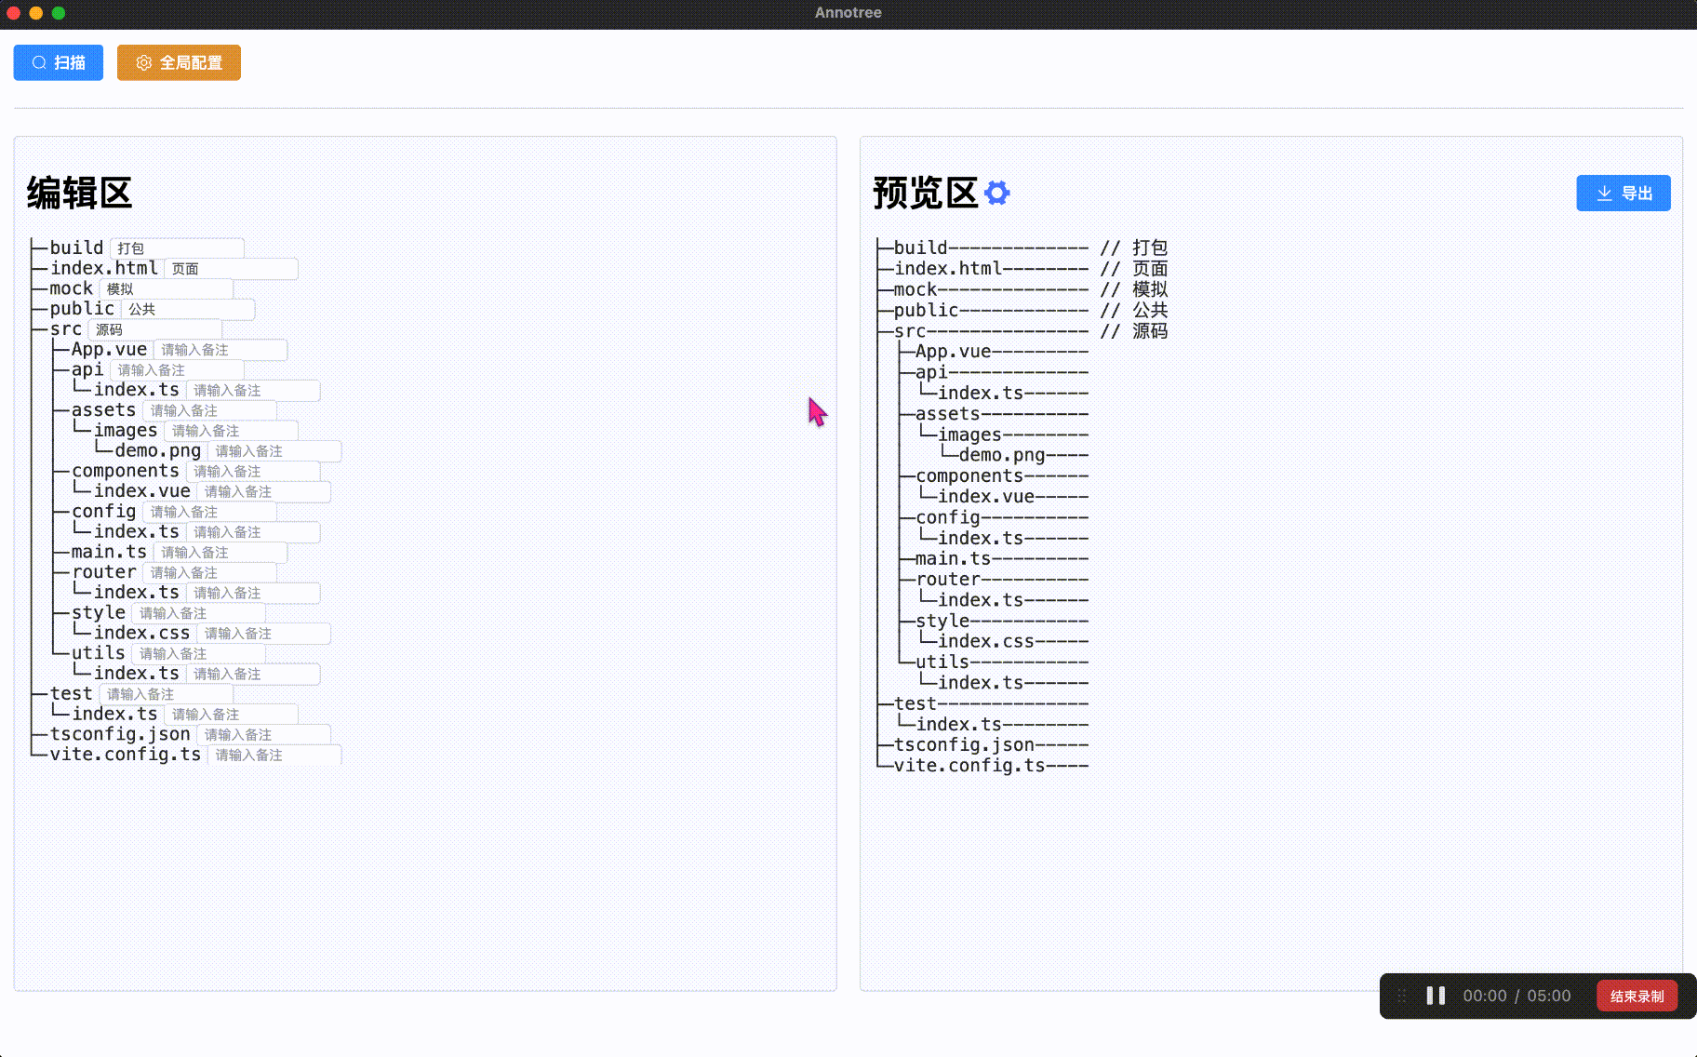Click the download icon inside the 导出 button

(x=1603, y=193)
